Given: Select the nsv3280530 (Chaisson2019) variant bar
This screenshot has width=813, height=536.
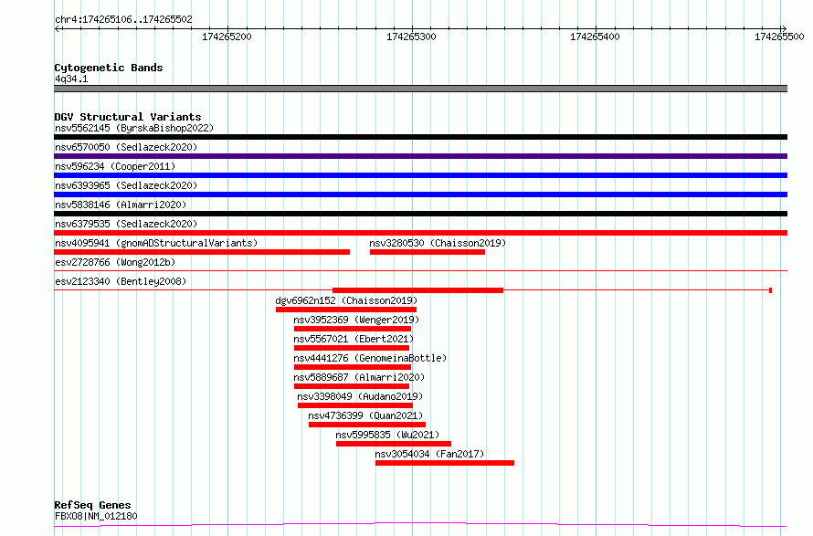Looking at the screenshot, I should coord(428,252).
